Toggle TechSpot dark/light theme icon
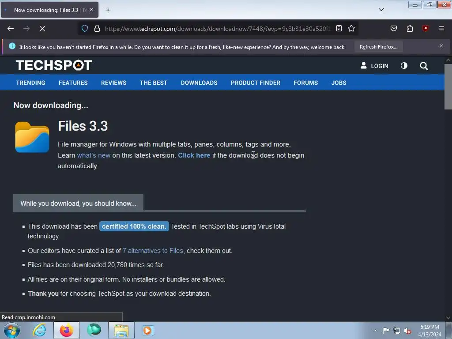452x339 pixels. coord(404,66)
